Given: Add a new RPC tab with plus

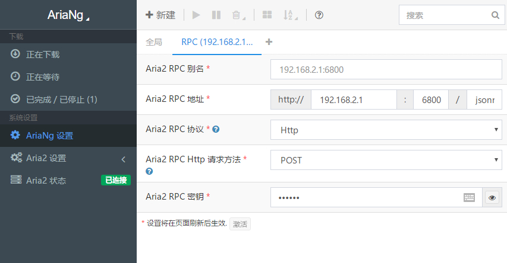Looking at the screenshot, I should tap(269, 42).
